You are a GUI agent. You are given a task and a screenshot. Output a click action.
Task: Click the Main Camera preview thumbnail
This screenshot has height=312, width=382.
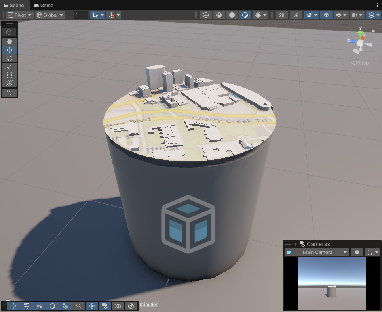coord(332,283)
